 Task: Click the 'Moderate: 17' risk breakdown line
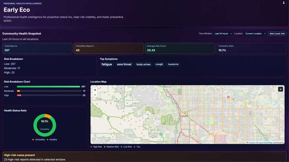[x=12, y=68]
